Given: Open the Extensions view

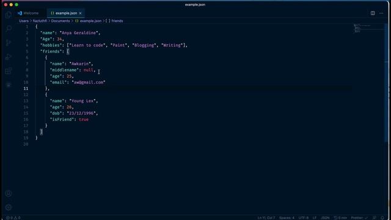Looking at the screenshot, I should [x=8, y=71].
